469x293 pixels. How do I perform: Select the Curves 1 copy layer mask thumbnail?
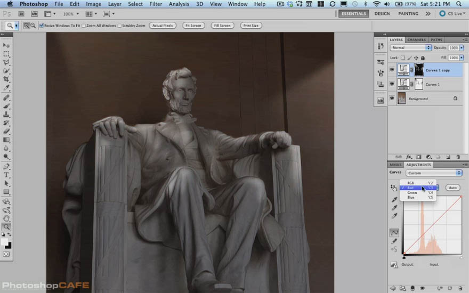point(419,70)
